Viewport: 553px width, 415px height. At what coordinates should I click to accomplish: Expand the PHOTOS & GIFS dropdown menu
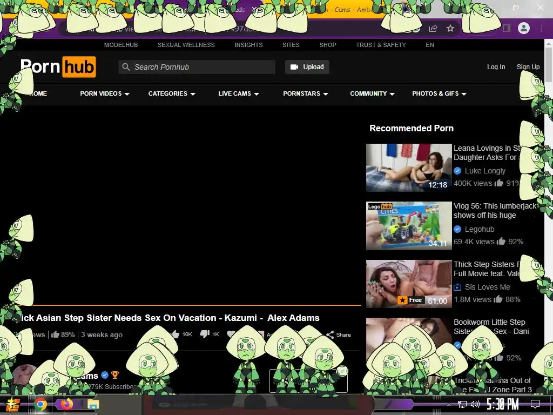[x=440, y=93]
